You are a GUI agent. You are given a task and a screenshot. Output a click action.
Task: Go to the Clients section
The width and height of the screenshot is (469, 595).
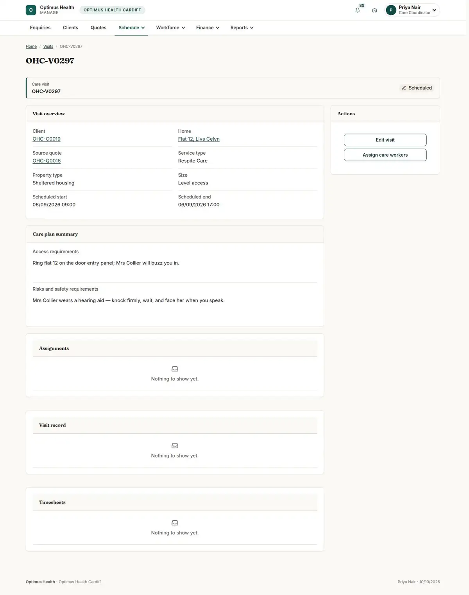pos(70,28)
